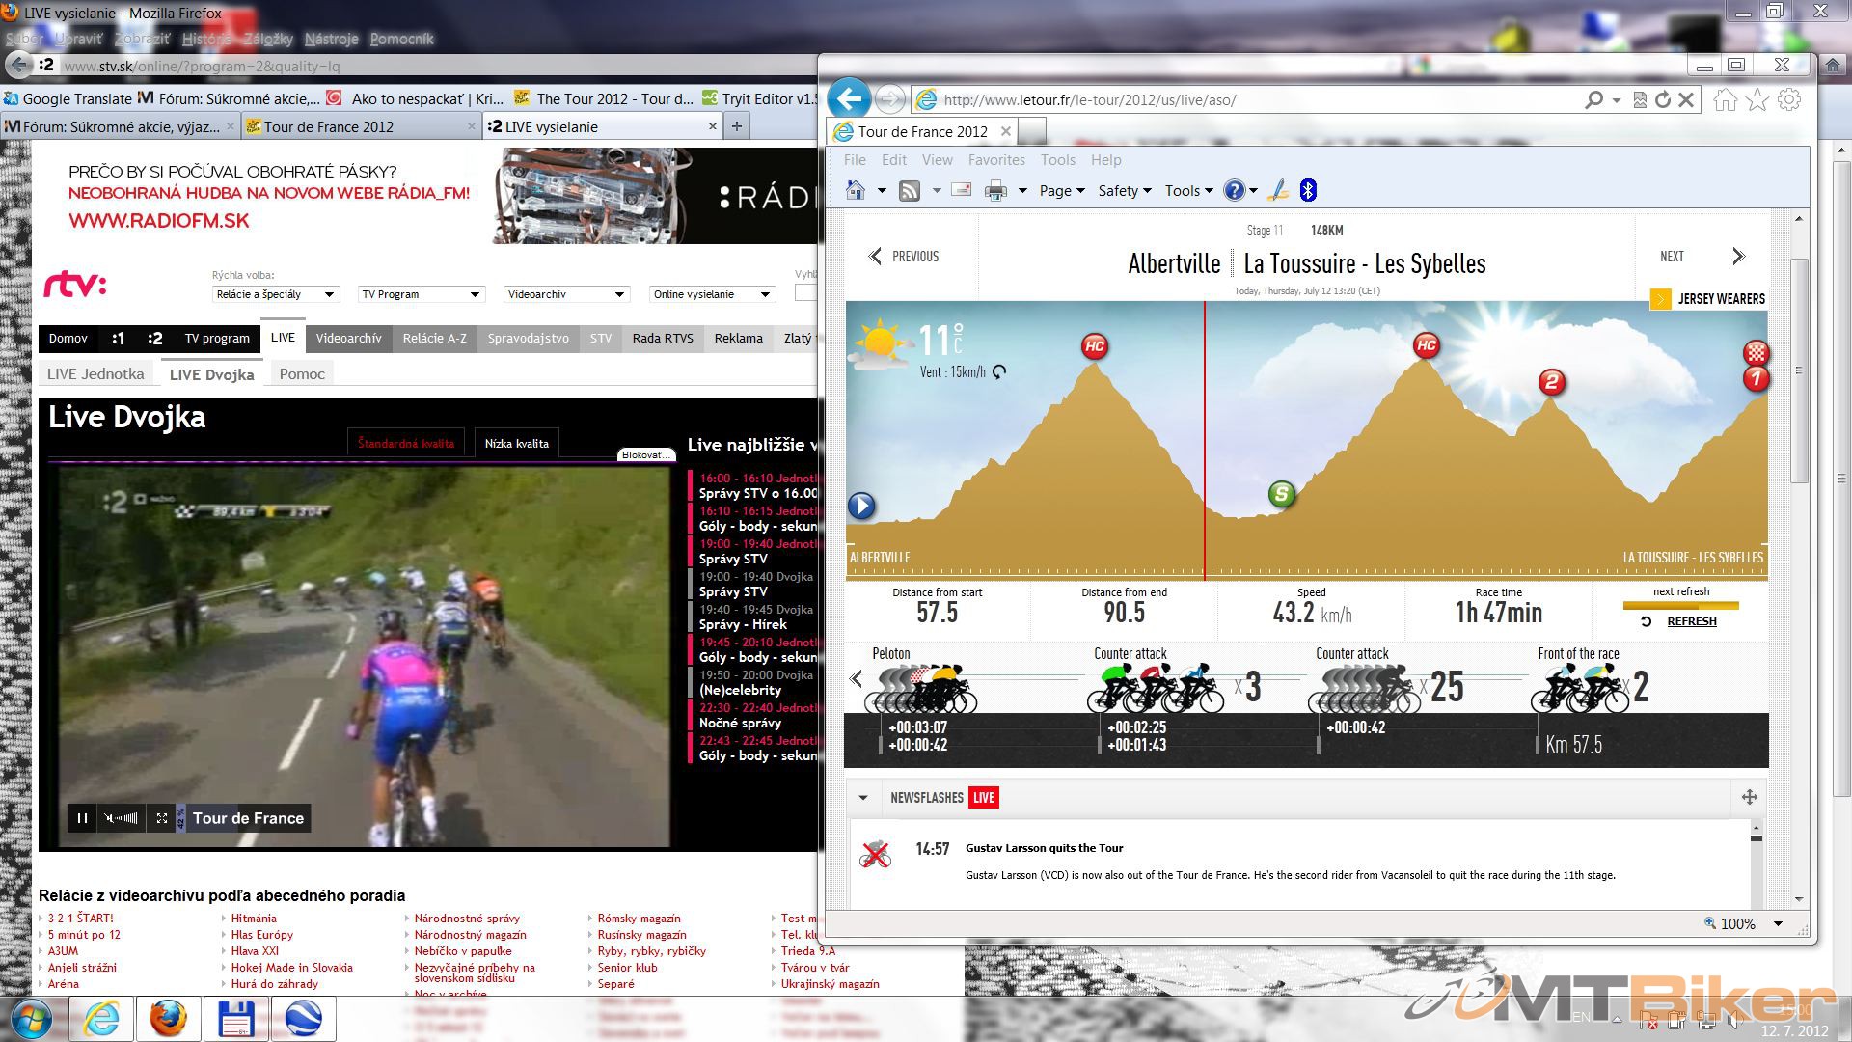This screenshot has height=1042, width=1852.
Task: Expand the Safety menu dropdown
Action: tap(1124, 190)
